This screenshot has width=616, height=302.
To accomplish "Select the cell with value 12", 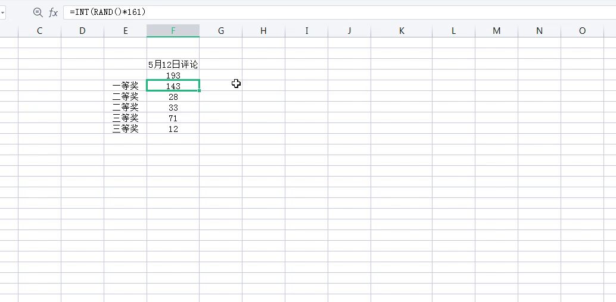I will pyautogui.click(x=173, y=129).
